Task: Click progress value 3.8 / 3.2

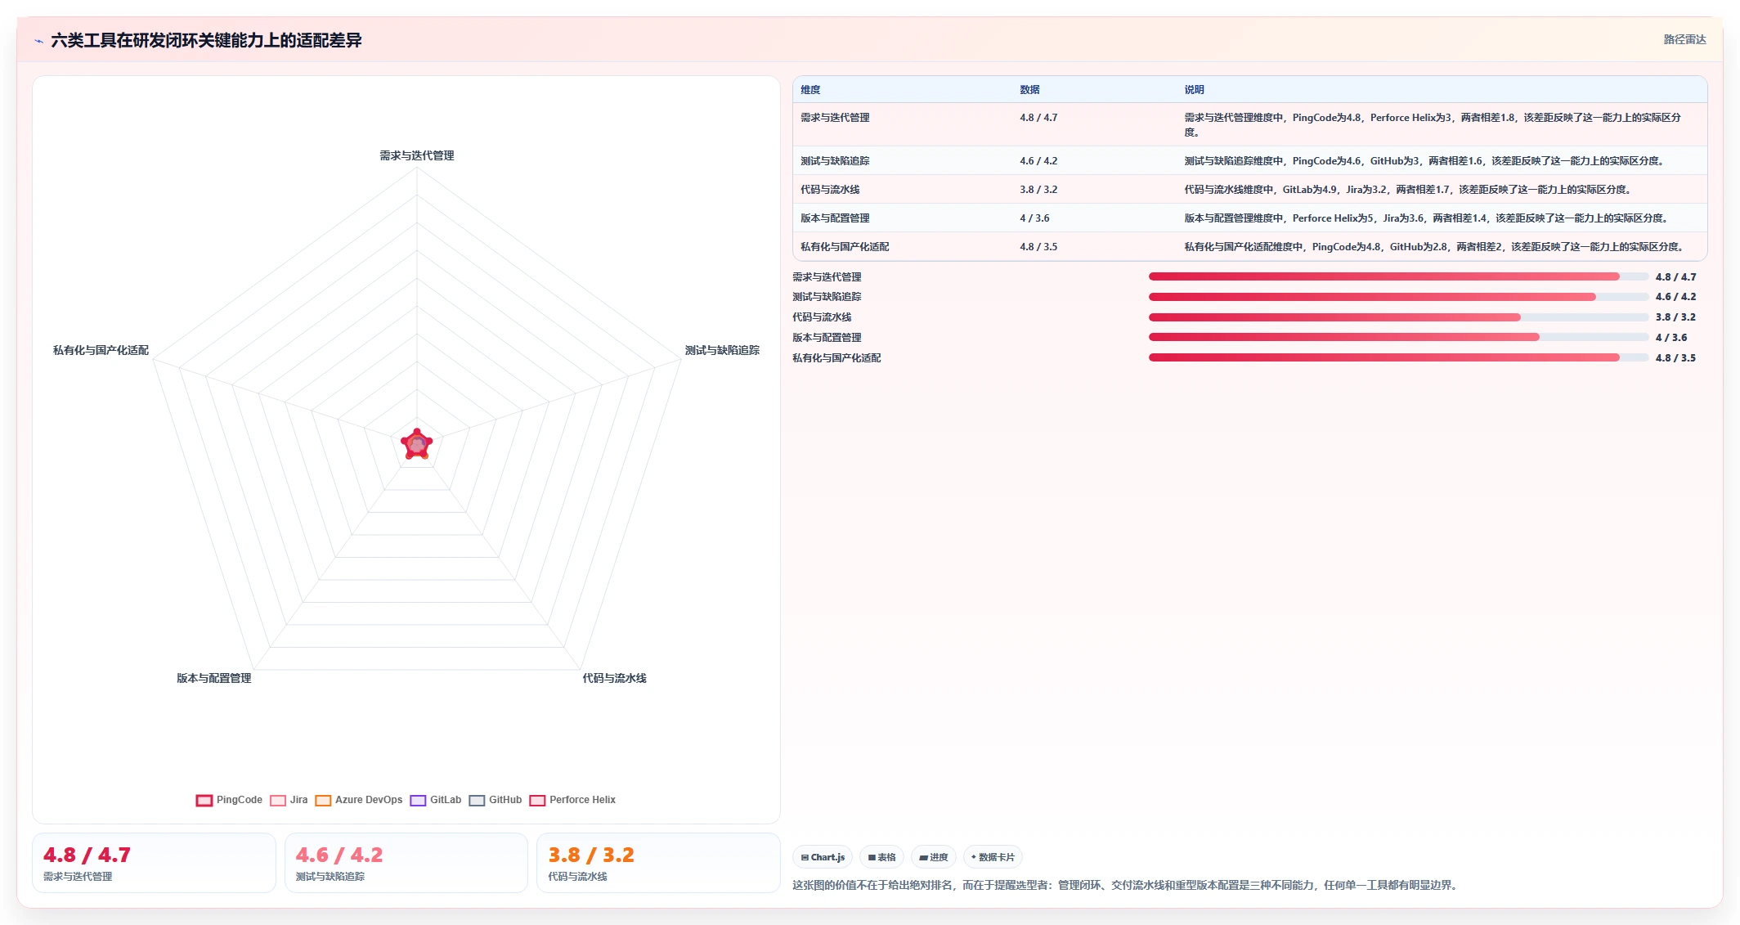Action: coord(1675,317)
